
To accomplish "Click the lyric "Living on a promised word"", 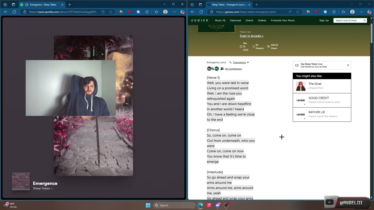I will pyautogui.click(x=228, y=88).
